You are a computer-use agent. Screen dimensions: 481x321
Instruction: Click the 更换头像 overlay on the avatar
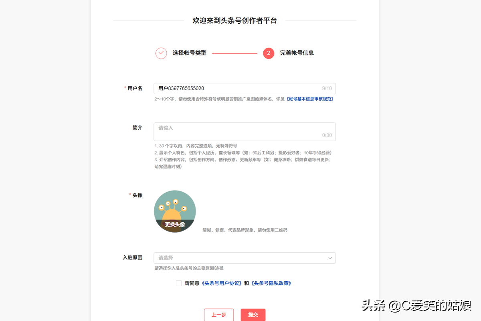175,225
